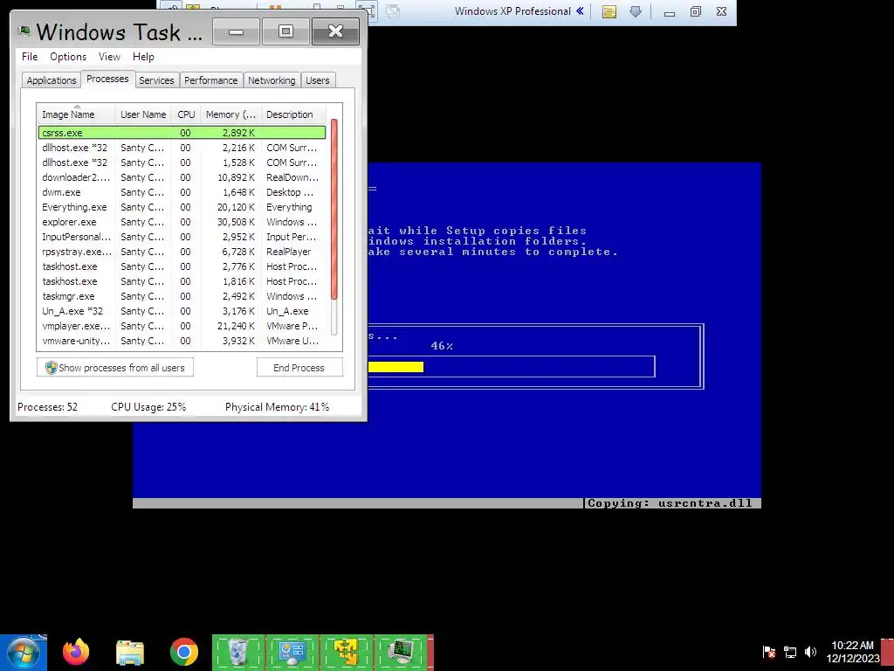Select the explorer.exe process row
This screenshot has width=894, height=671.
click(182, 222)
